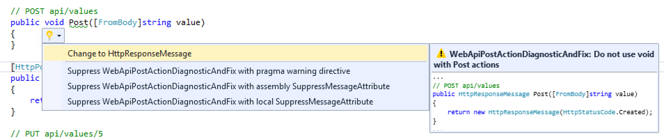Click the public keyword before void

click(x=25, y=23)
